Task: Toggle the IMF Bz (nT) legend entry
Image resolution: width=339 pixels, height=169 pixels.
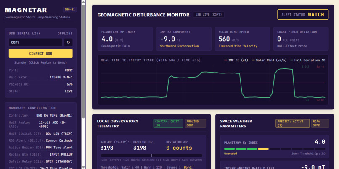Action: click(236, 60)
